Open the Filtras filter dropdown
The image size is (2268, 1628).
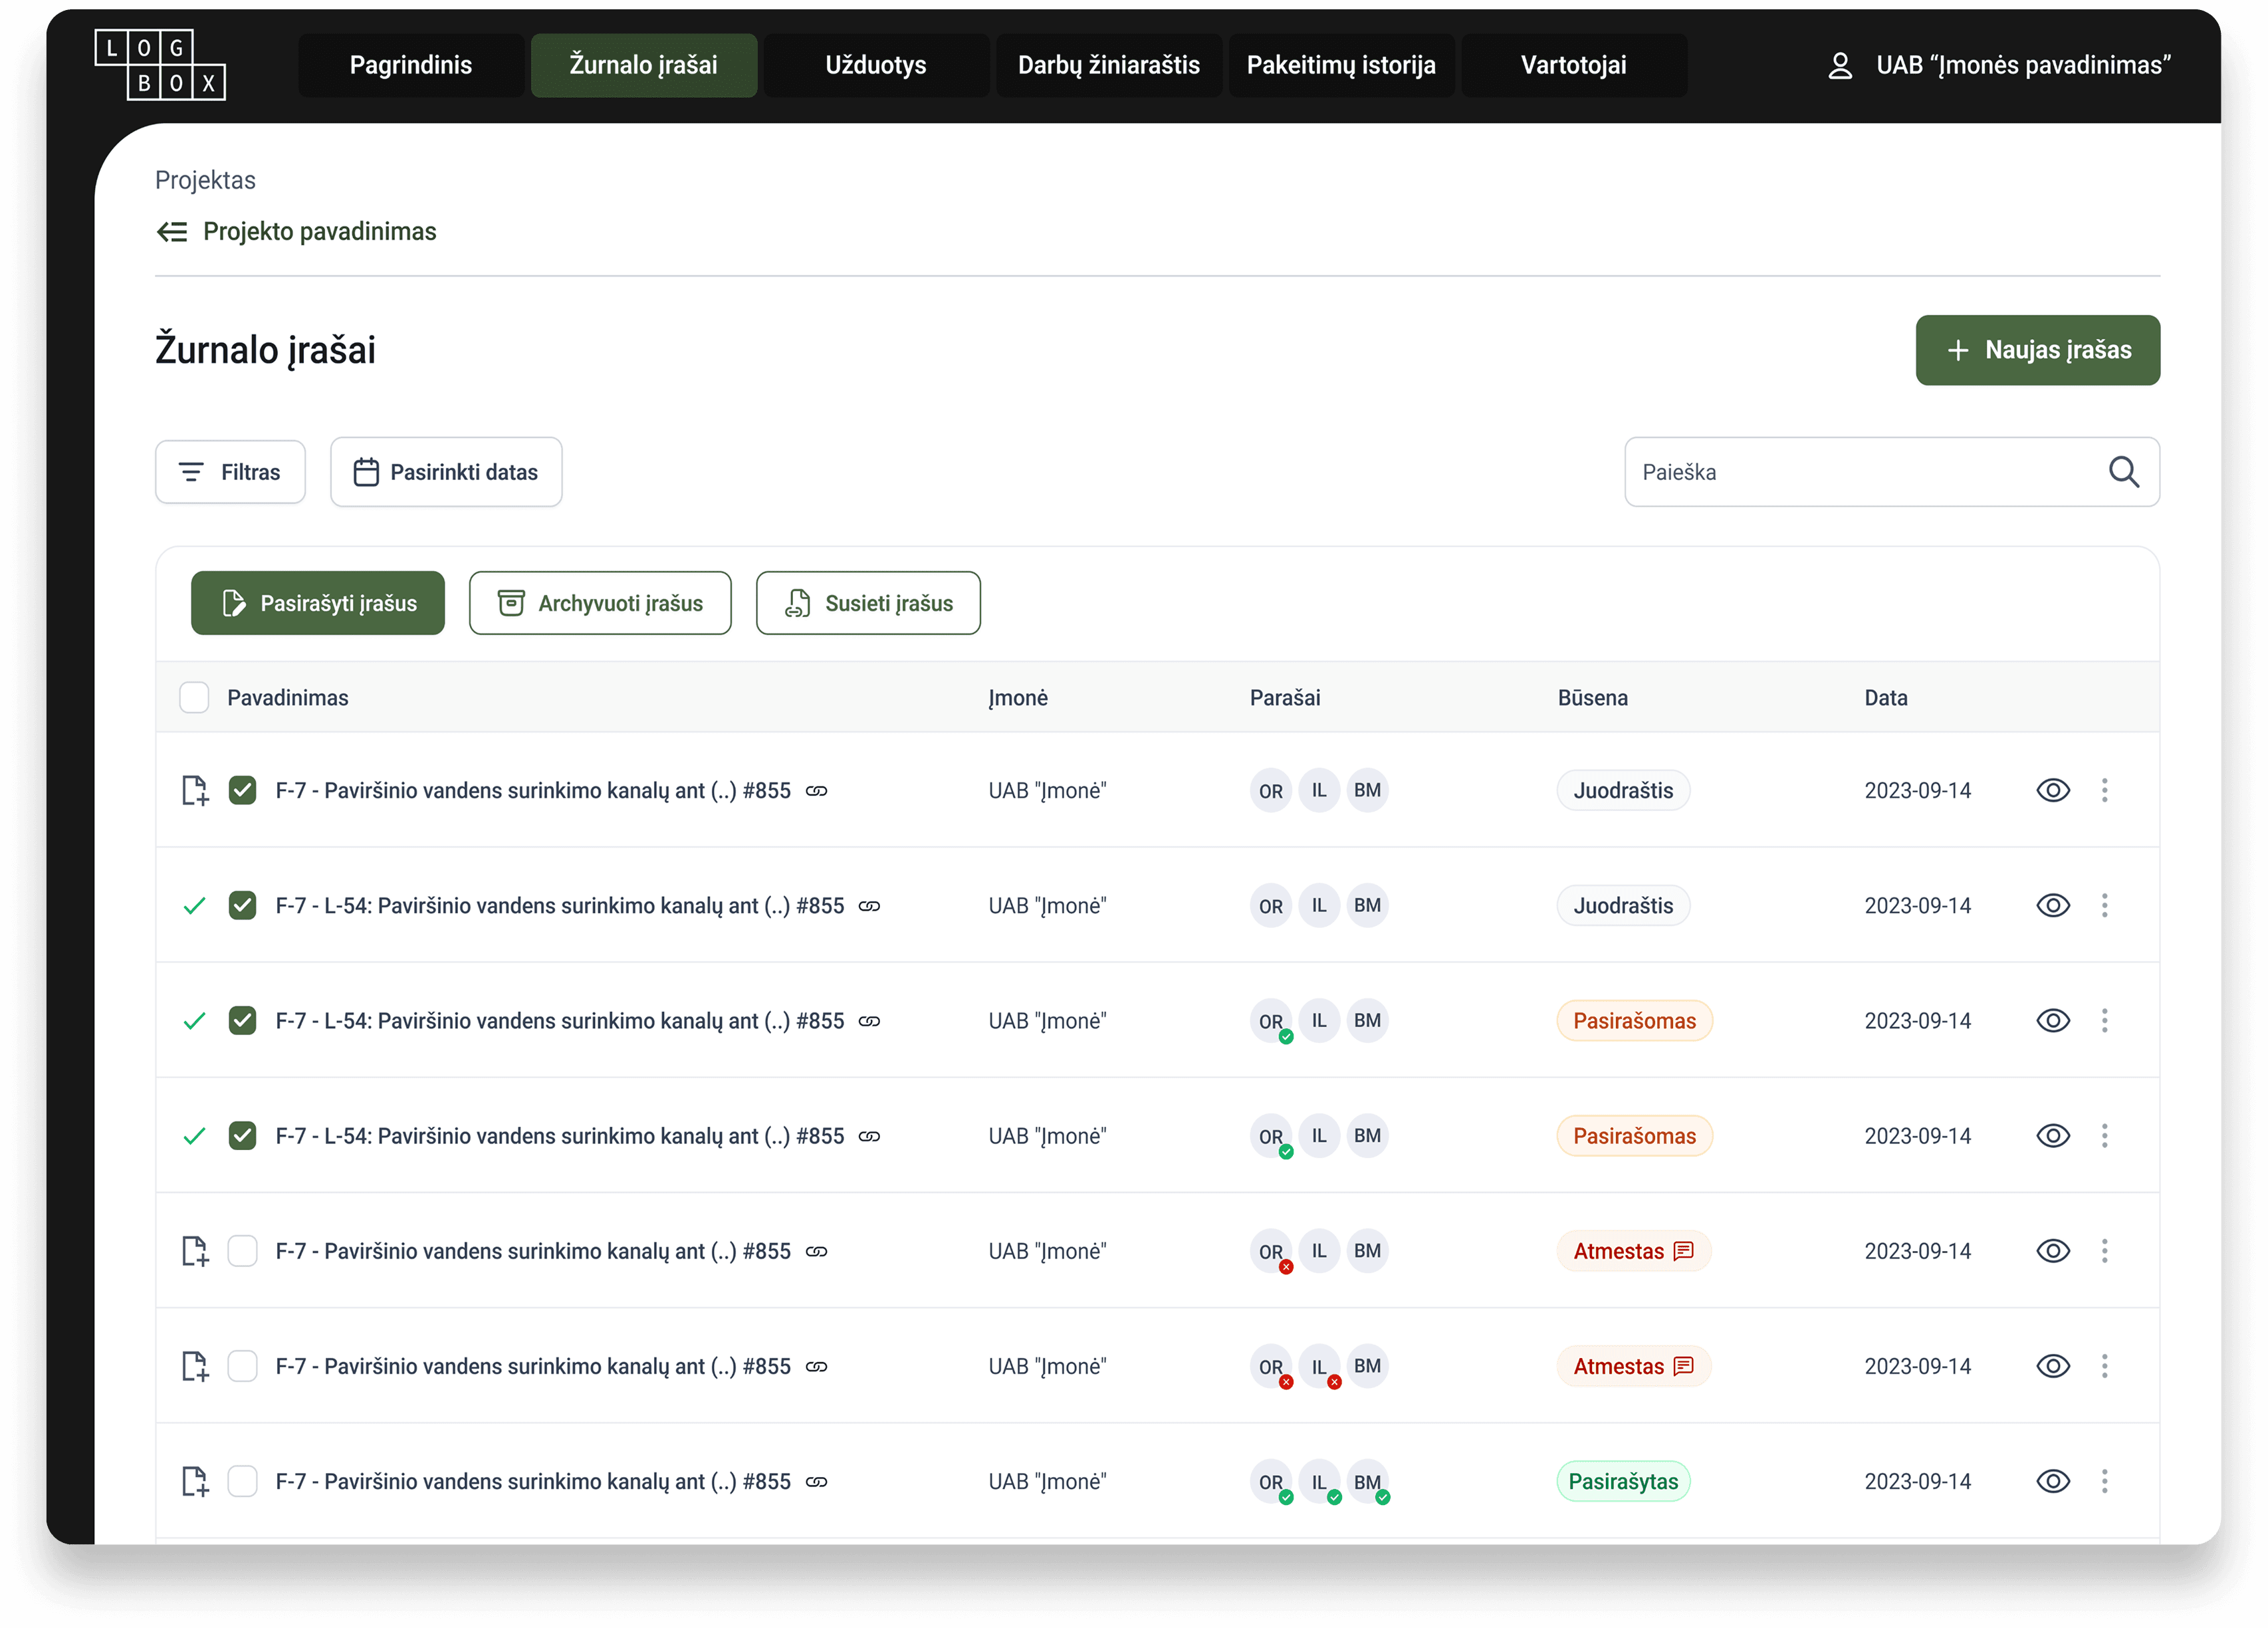tap(230, 472)
